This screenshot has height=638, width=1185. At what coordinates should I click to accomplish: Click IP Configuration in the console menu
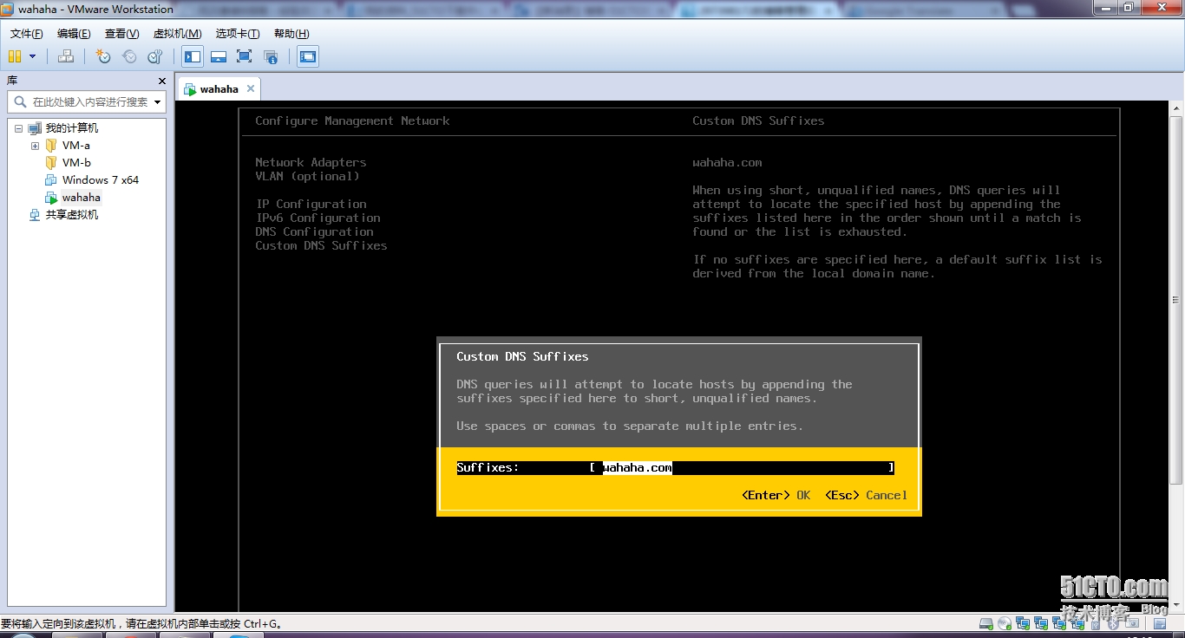click(x=311, y=204)
